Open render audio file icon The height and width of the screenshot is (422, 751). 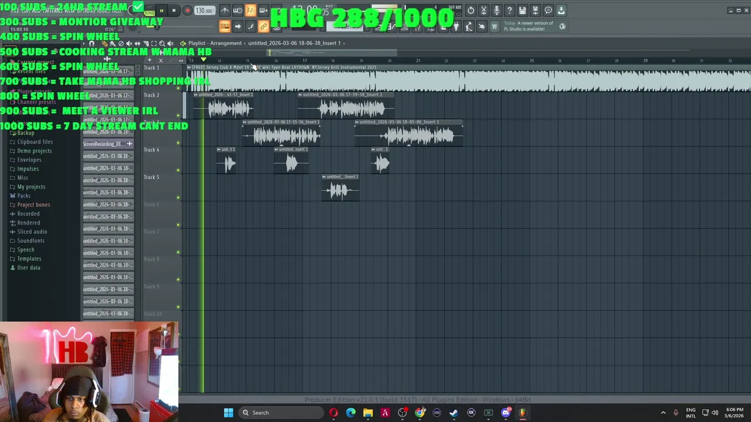[535, 11]
